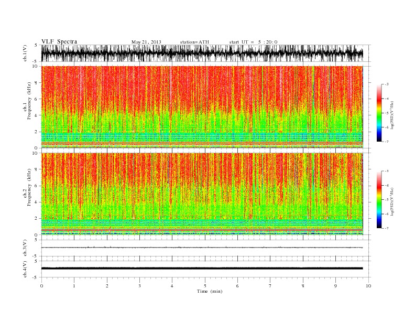
Task: Click time axis tick label "4"
Action: click(x=172, y=286)
